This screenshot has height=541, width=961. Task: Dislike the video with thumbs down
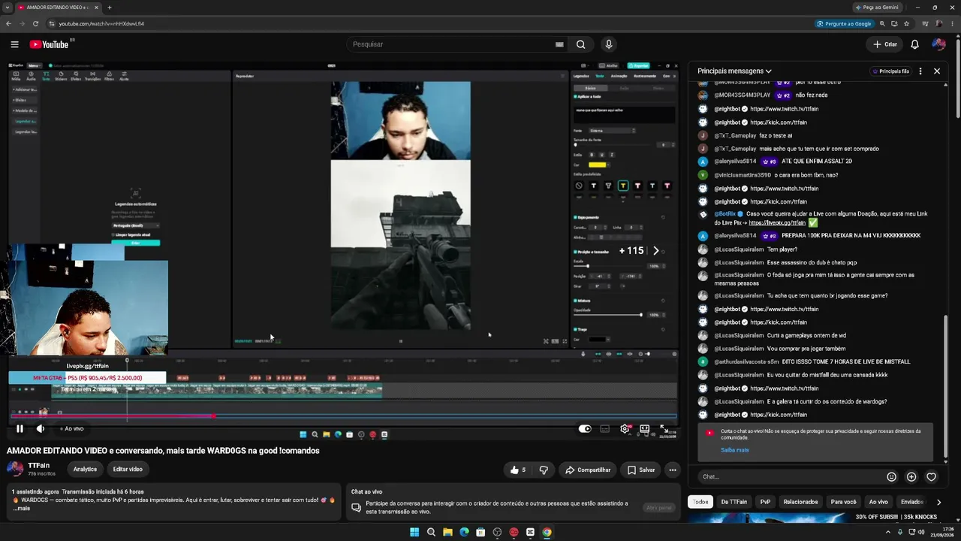coord(544,470)
